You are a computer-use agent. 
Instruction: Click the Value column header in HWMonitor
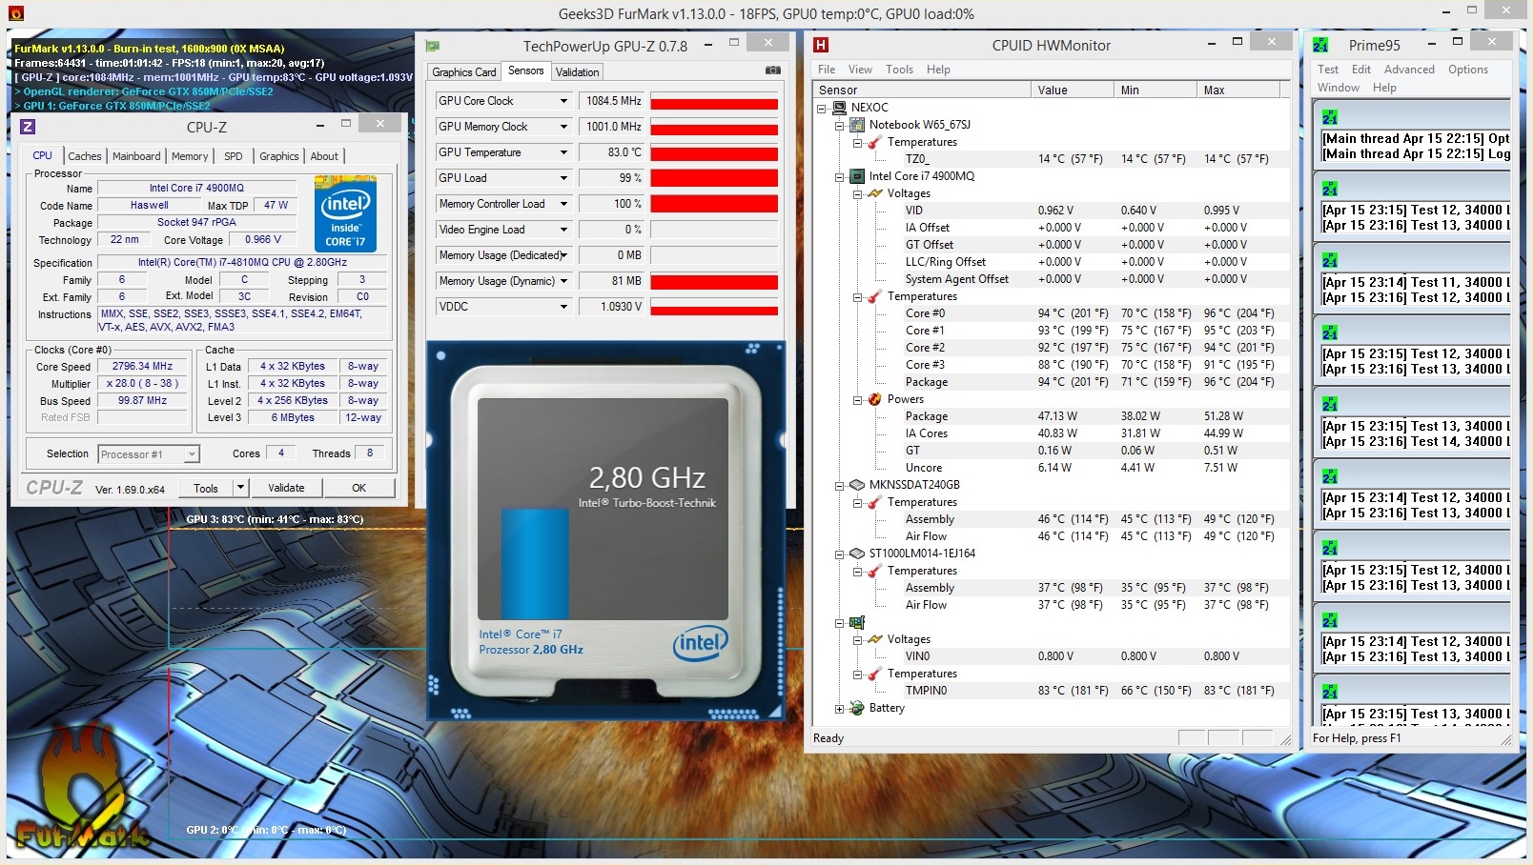(1073, 91)
